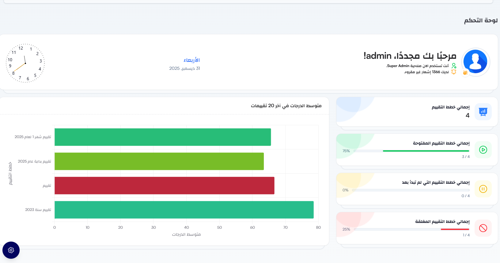The image size is (500, 263).
Task: Click the الأربعاء day label
Action: click(x=191, y=60)
